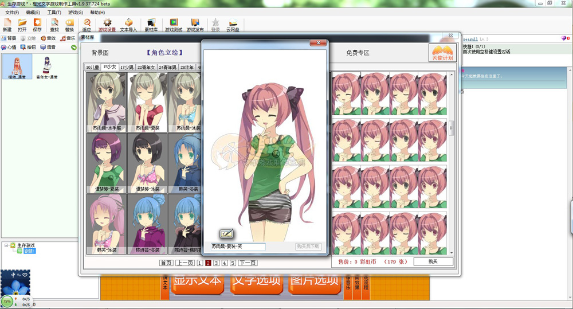This screenshot has width=573, height=309.
Task: Select the 音乐 music resource icon
Action: pos(68,38)
